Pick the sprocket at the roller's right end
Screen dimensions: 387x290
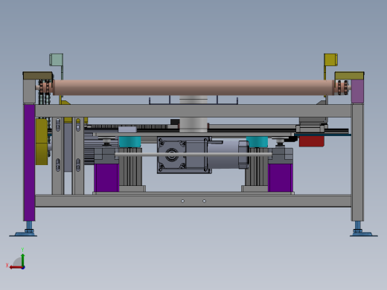[x=342, y=88]
